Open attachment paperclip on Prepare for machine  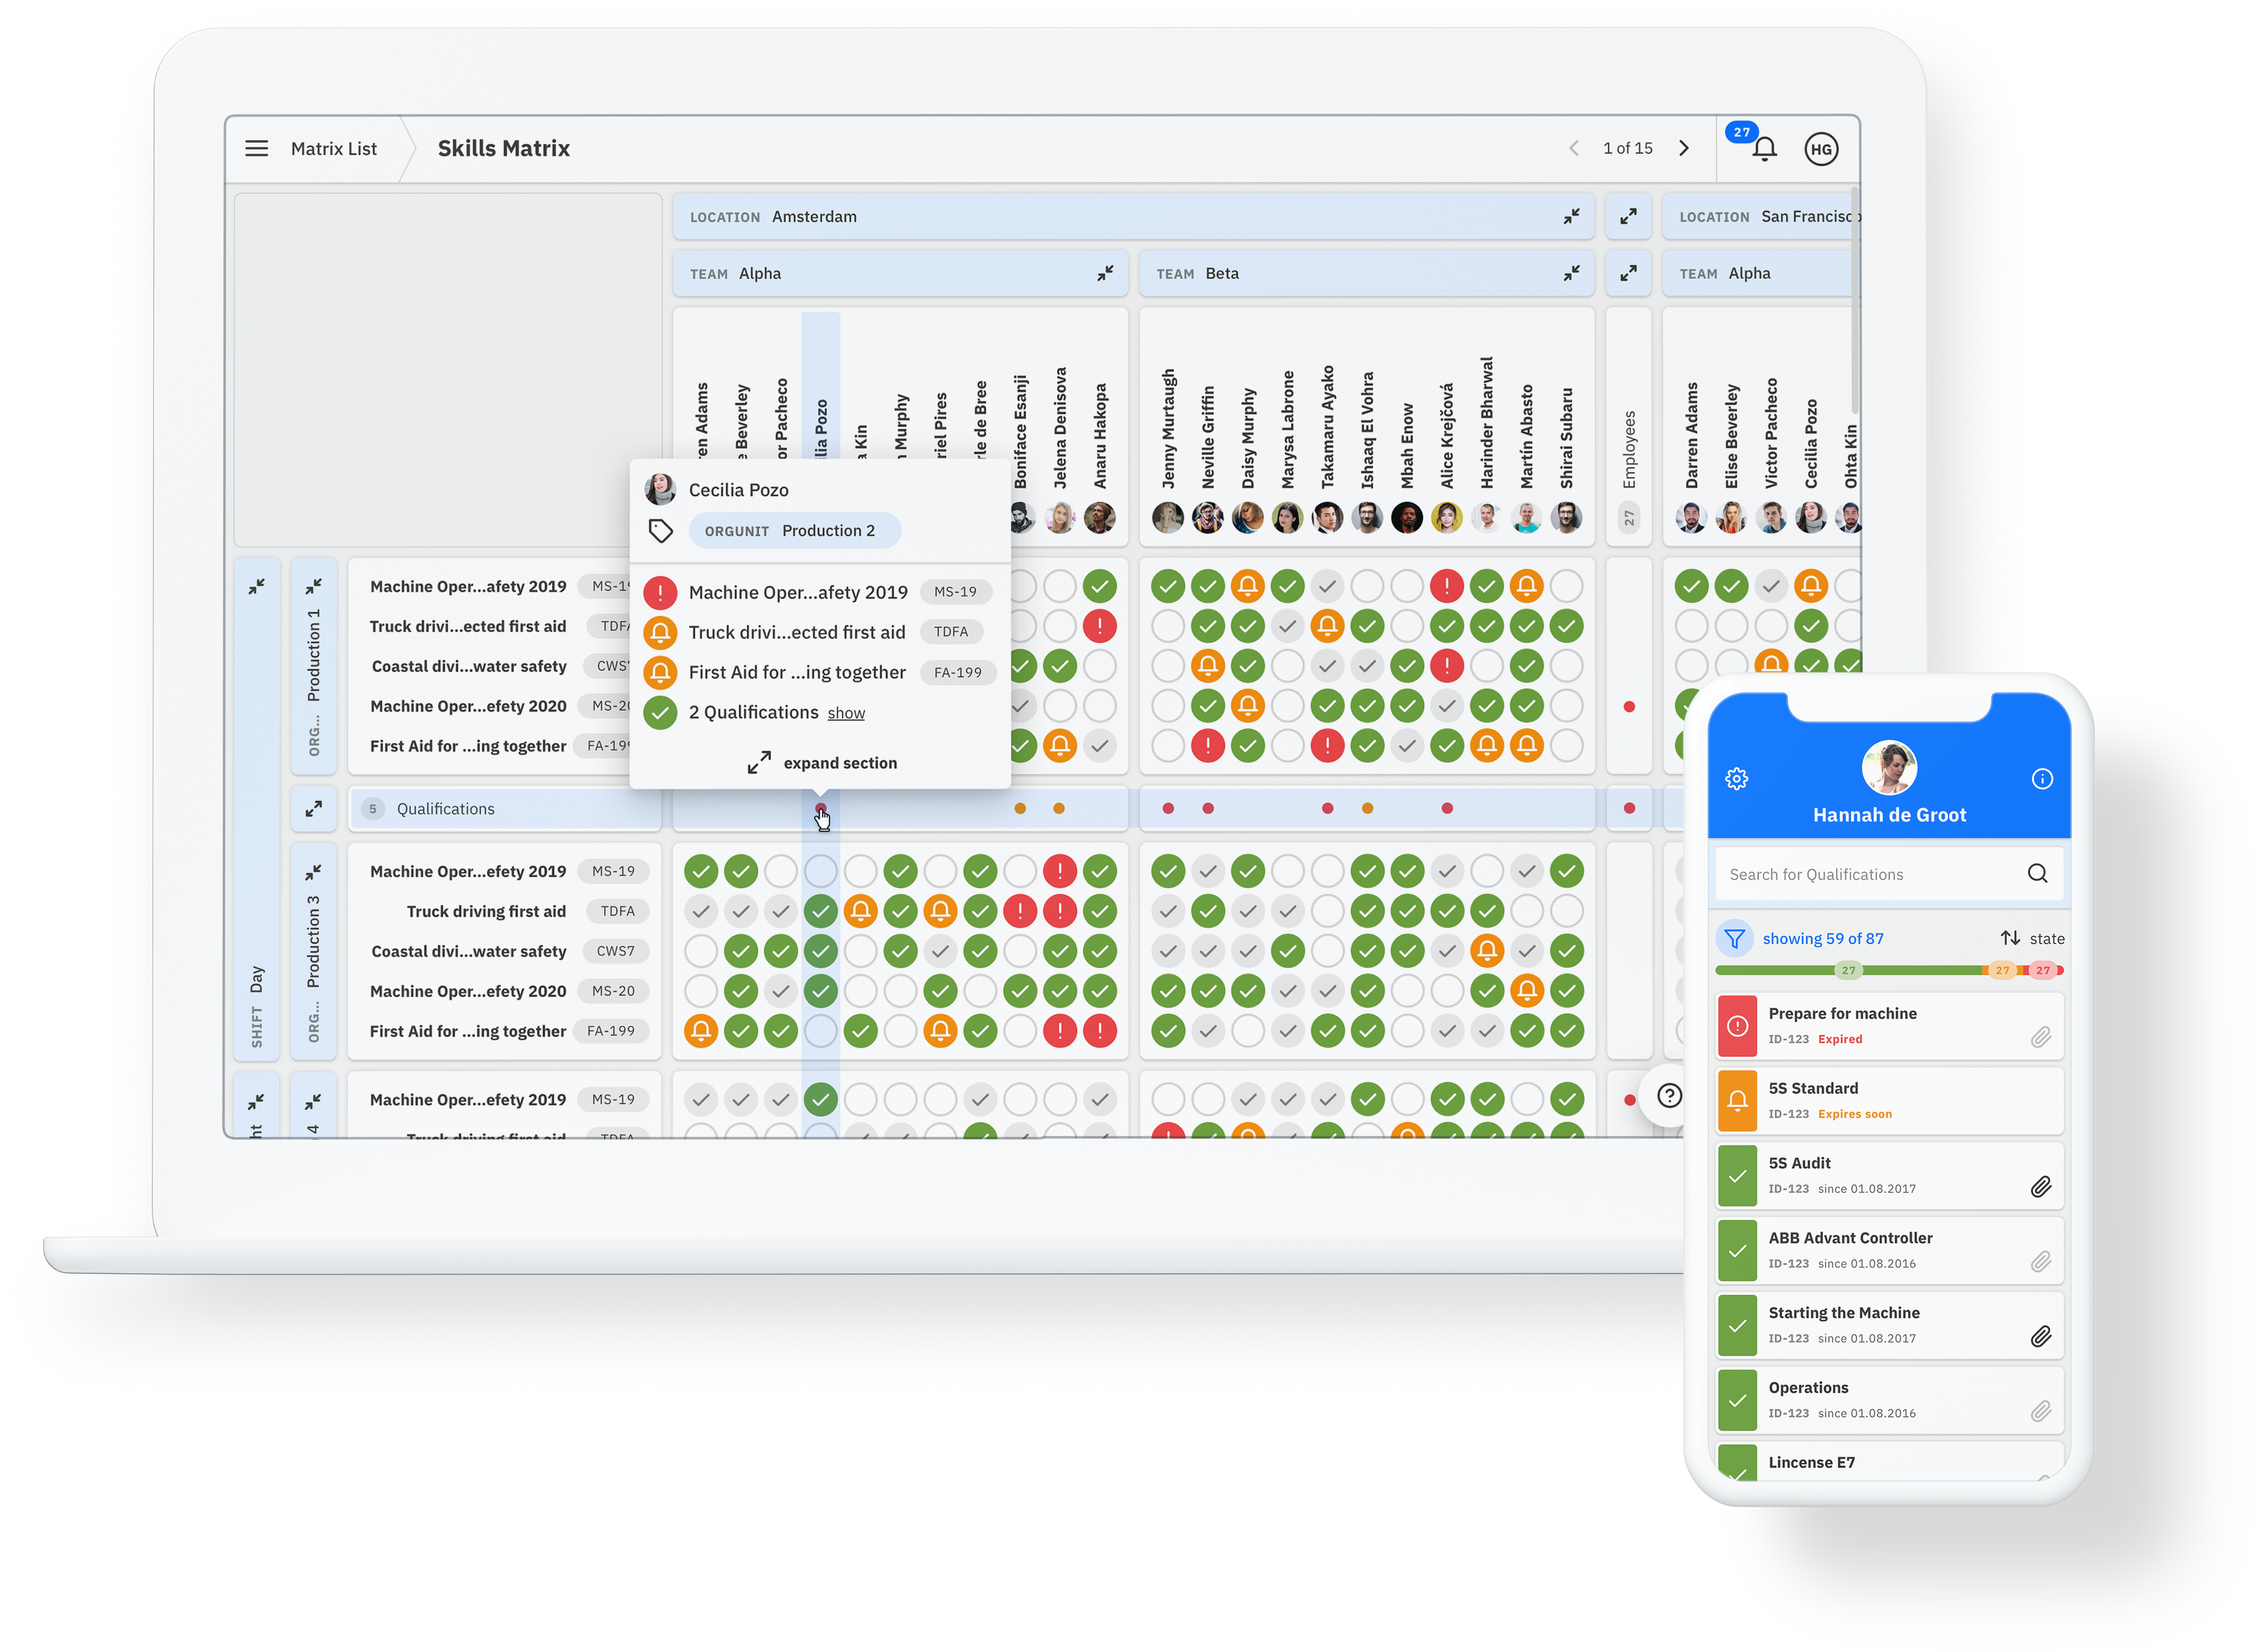click(x=2041, y=1038)
